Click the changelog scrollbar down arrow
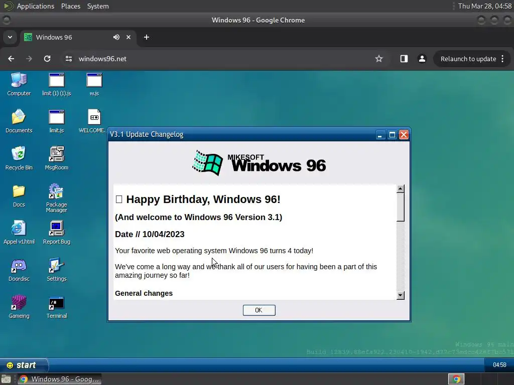This screenshot has height=385, width=514. pyautogui.click(x=400, y=295)
